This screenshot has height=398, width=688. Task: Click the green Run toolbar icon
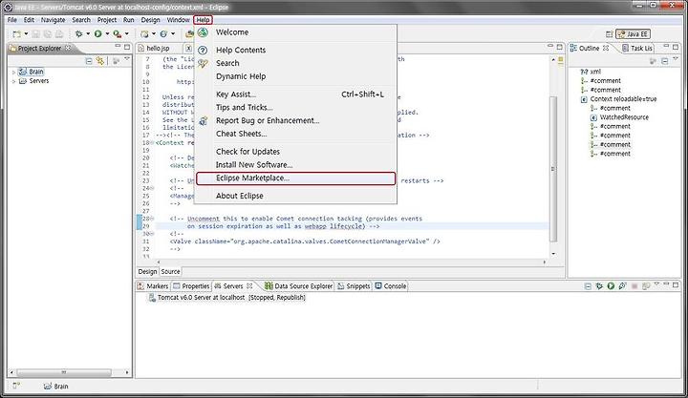click(x=97, y=33)
